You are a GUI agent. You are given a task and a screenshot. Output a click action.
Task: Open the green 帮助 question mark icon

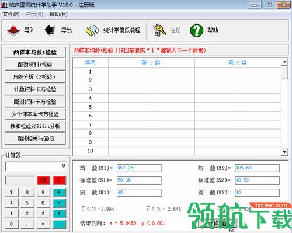tap(196, 30)
